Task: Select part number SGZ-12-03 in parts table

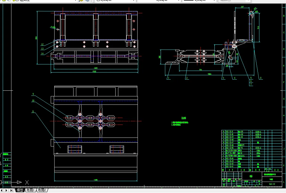Action: 229,161
